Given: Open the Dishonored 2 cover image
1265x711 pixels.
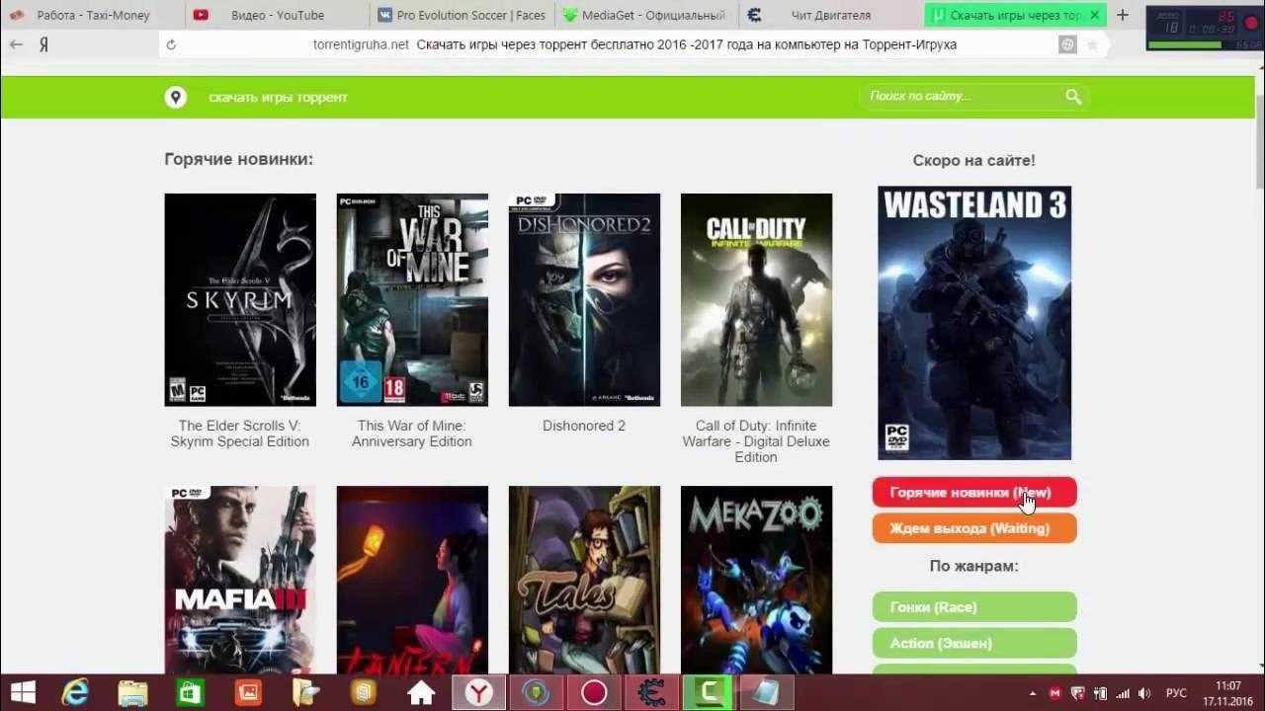Looking at the screenshot, I should (x=584, y=299).
